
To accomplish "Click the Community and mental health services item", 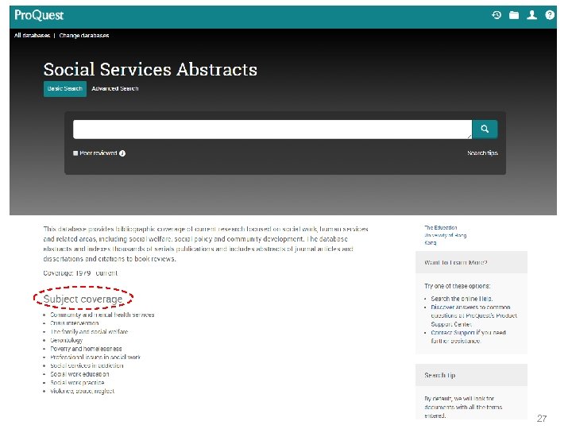I will (x=102, y=315).
